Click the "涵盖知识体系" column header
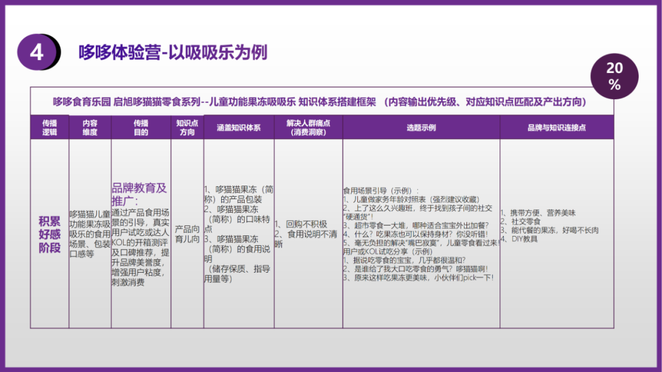Viewport: 662px width, 372px height. click(238, 127)
